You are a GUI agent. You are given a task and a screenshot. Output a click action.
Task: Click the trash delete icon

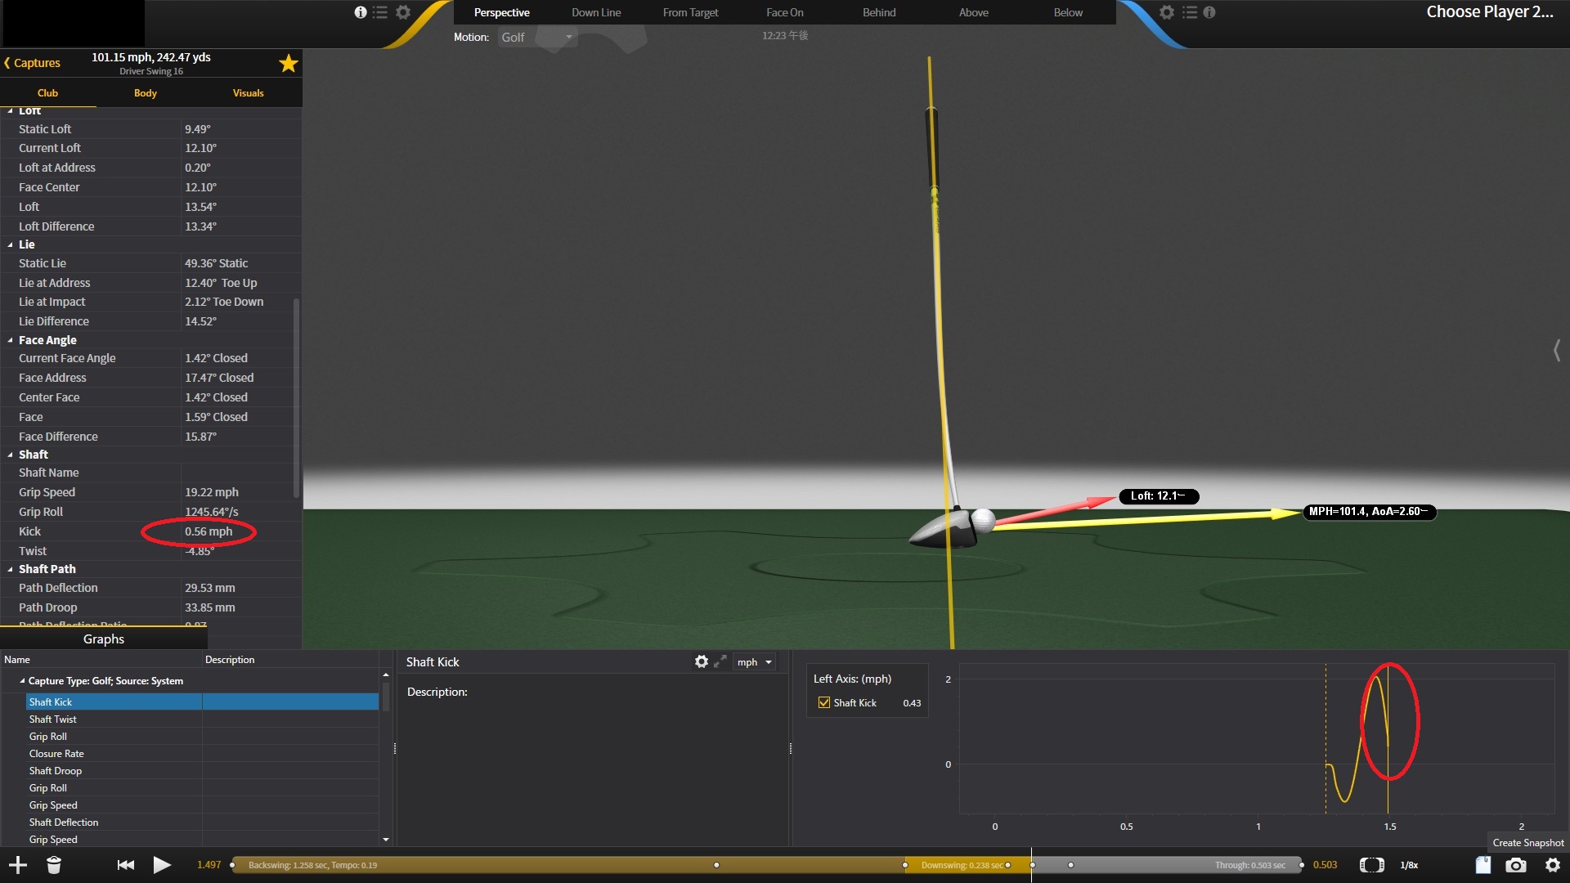54,865
